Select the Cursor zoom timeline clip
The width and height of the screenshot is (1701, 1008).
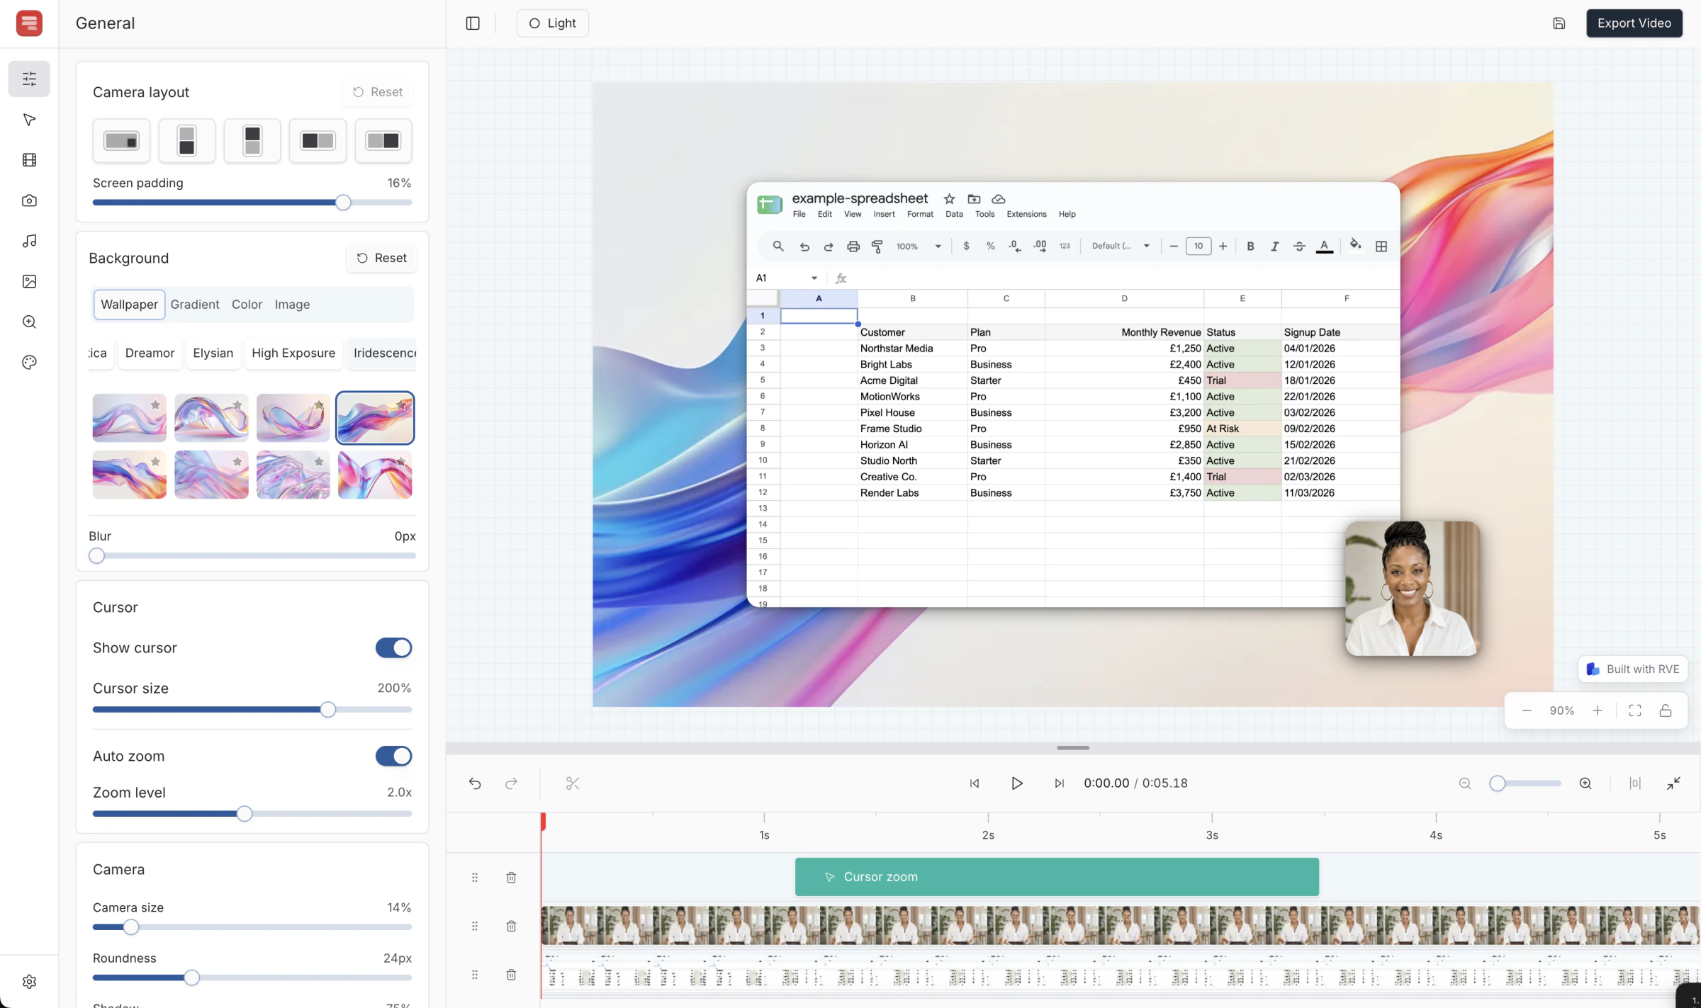[x=1057, y=877]
